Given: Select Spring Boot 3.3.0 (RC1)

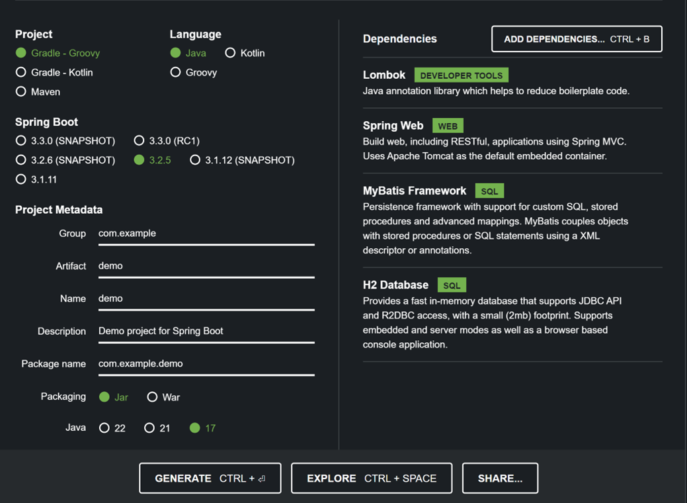Looking at the screenshot, I should tap(167, 141).
